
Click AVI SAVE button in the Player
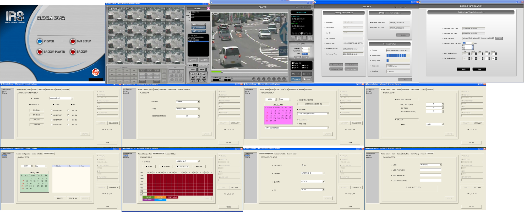coord(296,79)
